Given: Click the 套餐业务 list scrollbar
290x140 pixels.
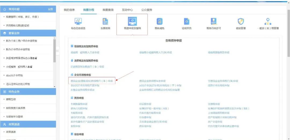Looking at the screenshot, I should pyautogui.click(x=54, y=51).
